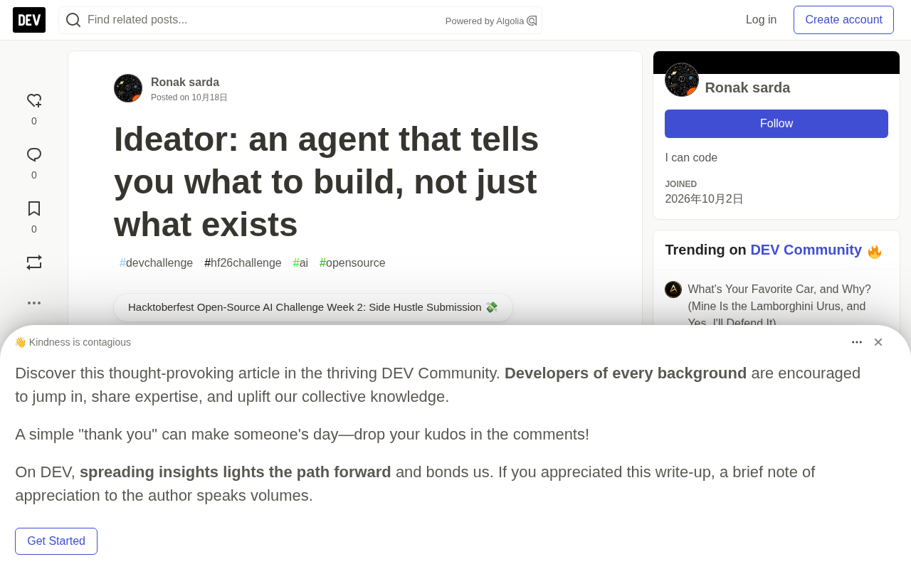Add a heart reaction to the post
Viewport: 911px width, 569px height.
tap(34, 101)
